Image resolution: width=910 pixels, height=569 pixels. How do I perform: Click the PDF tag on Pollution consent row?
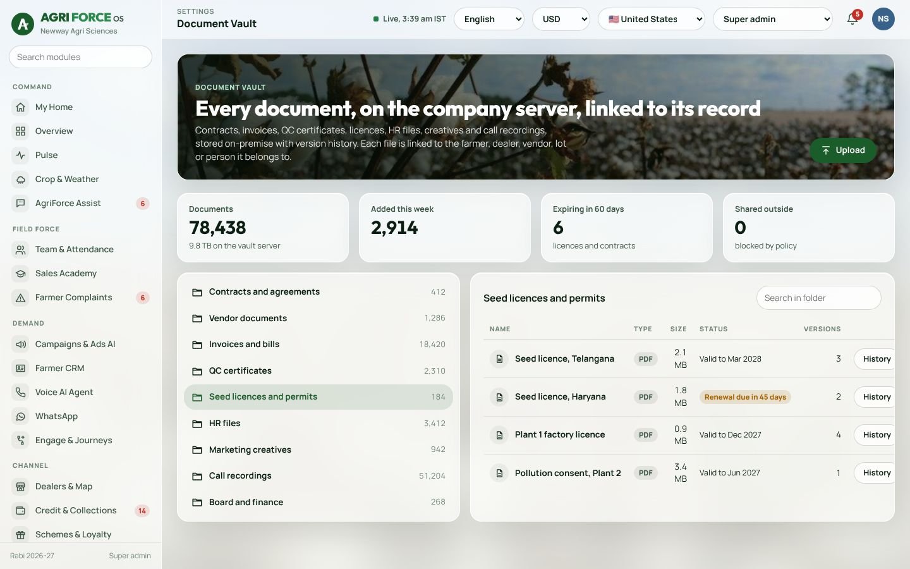point(645,473)
